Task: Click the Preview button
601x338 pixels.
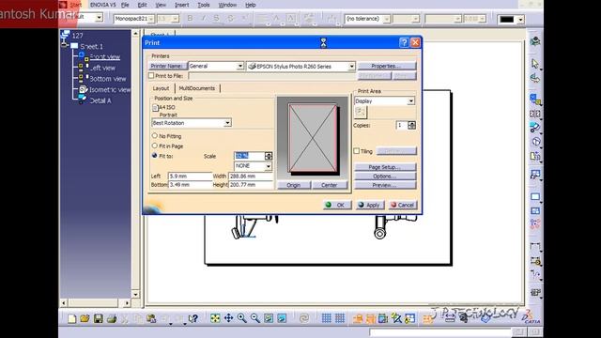Action: [385, 185]
